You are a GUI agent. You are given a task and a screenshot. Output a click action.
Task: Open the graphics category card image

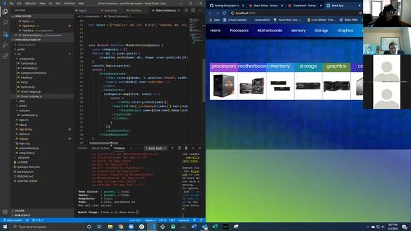[x=337, y=86]
